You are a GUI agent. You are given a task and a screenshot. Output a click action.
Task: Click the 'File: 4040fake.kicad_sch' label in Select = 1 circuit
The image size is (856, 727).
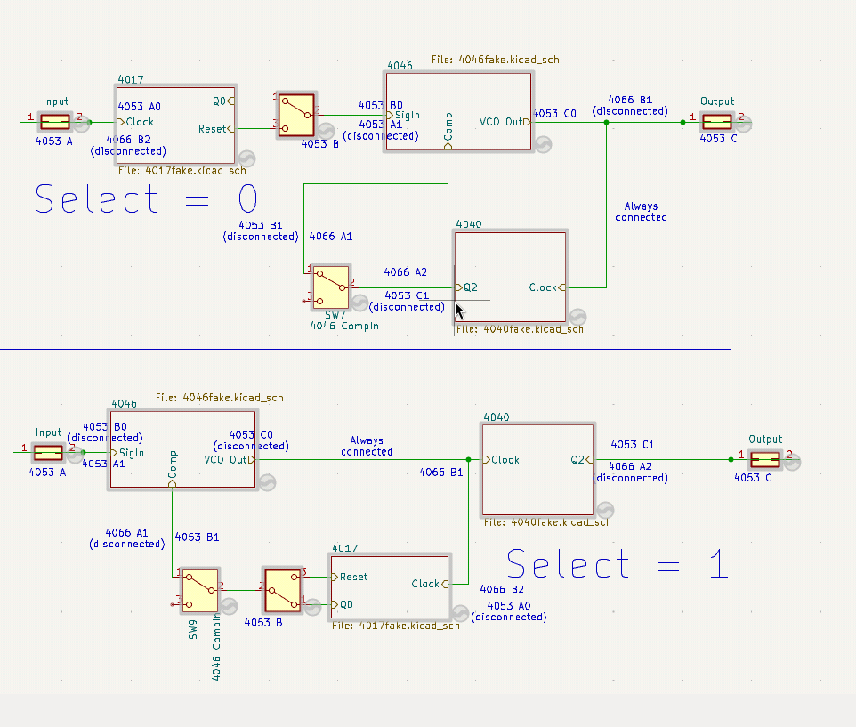(x=547, y=522)
